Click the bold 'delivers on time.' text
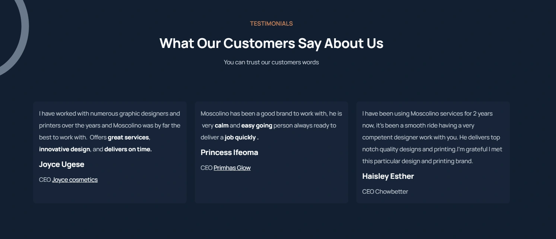This screenshot has width=556, height=239. tap(128, 149)
